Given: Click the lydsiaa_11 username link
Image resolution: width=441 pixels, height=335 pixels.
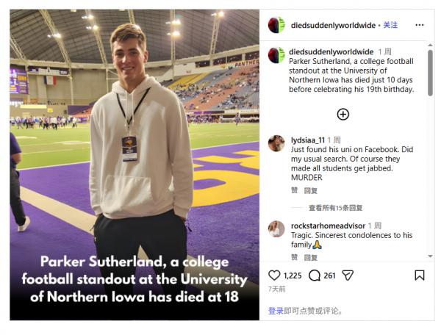Looking at the screenshot, I should [307, 140].
